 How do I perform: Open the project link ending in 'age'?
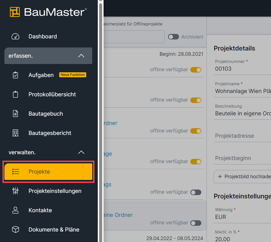coord(108,154)
